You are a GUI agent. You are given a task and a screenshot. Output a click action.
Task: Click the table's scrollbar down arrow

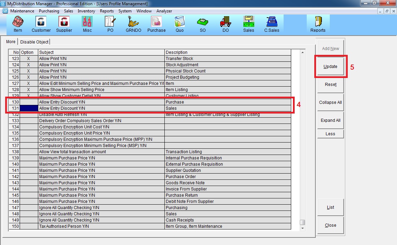[x=302, y=228]
